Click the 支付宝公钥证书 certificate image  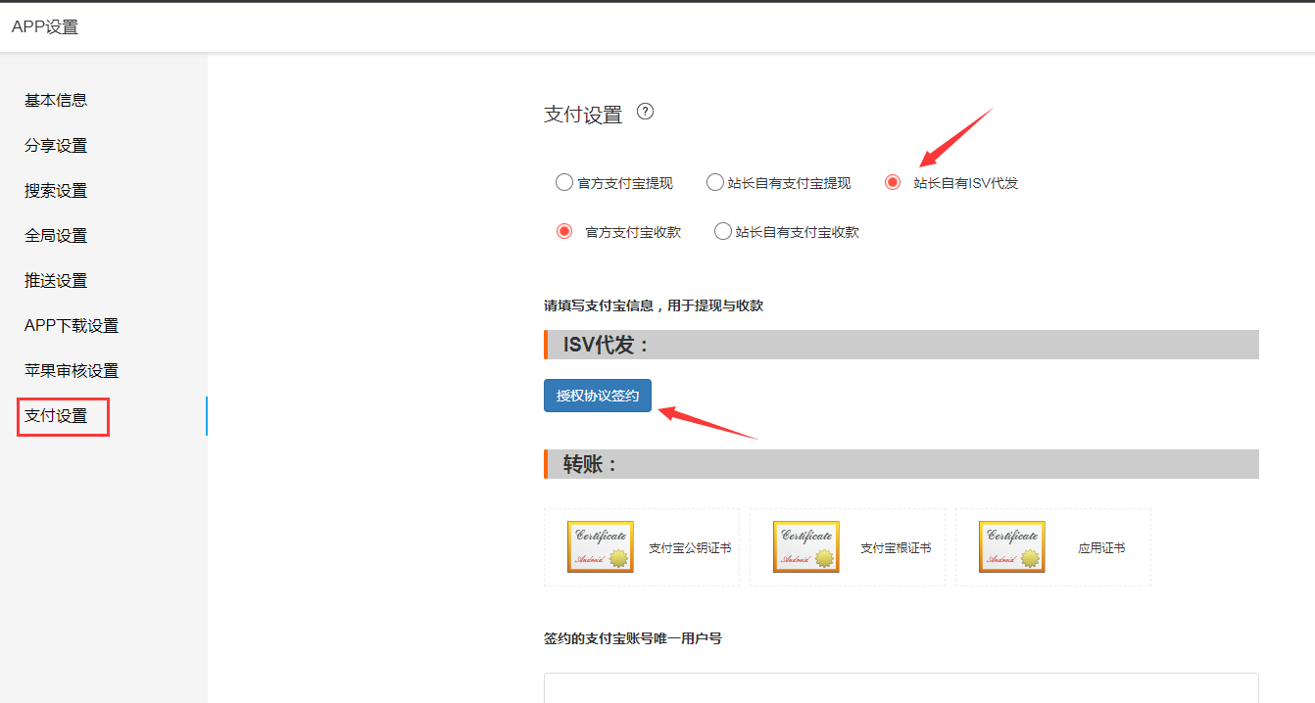(601, 546)
